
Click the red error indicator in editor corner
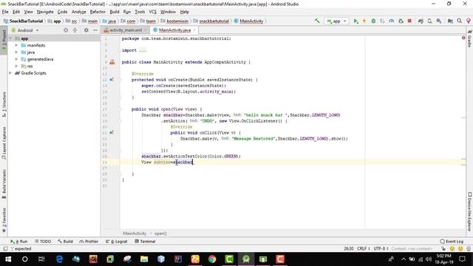point(463,38)
